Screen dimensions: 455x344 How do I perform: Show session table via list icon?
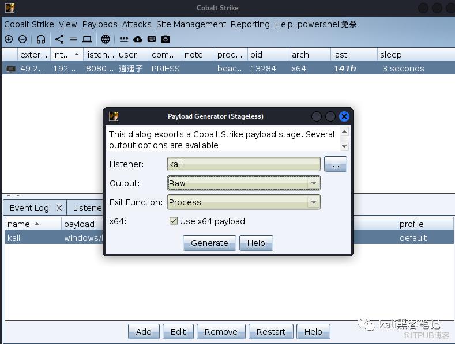tap(73, 39)
